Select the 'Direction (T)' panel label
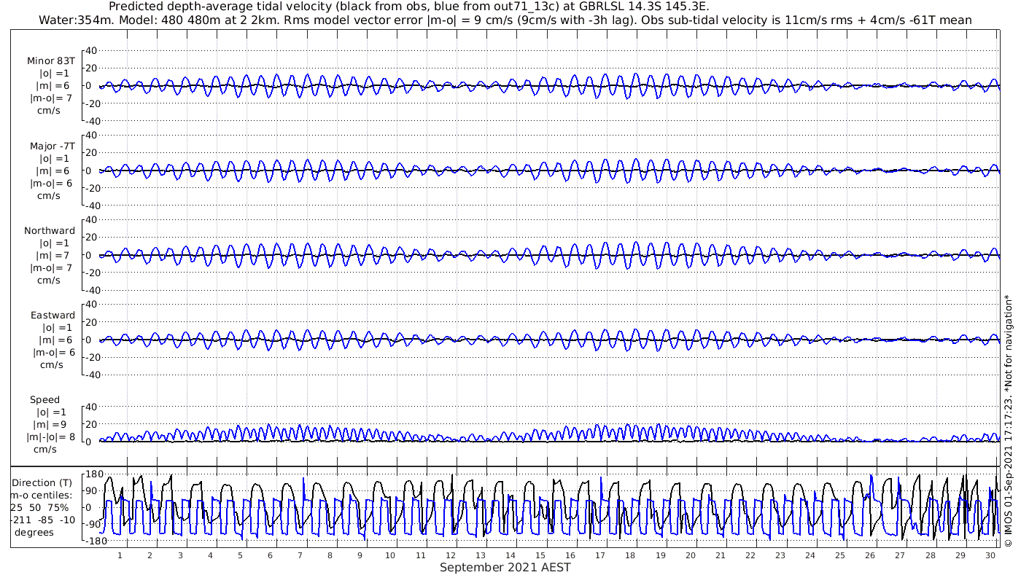 click(x=42, y=482)
